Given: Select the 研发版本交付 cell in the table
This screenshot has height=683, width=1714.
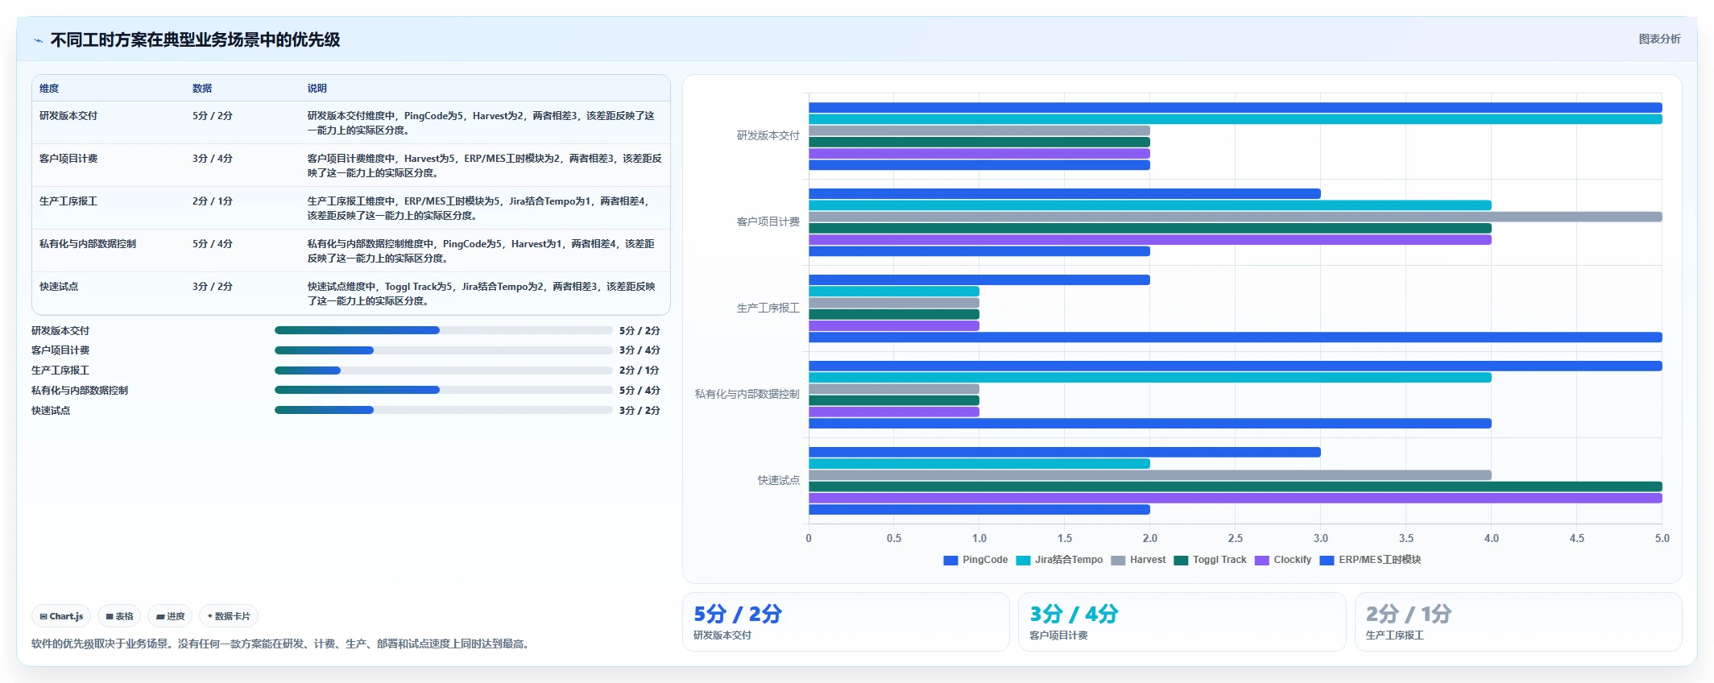Looking at the screenshot, I should 68,116.
